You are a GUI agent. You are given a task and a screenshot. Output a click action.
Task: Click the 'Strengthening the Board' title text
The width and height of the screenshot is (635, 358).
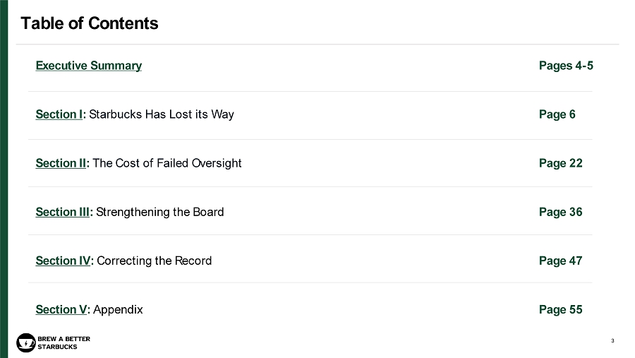(160, 212)
